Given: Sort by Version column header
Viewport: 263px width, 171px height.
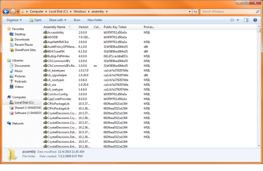Looking at the screenshot, I should point(85,27).
